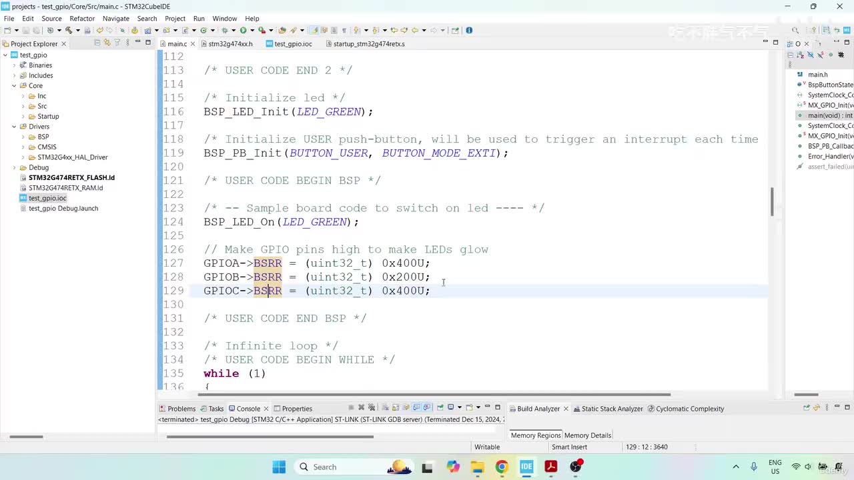Click the editor's vertical scrollbar thumb
Image resolution: width=854 pixels, height=480 pixels.
click(772, 201)
